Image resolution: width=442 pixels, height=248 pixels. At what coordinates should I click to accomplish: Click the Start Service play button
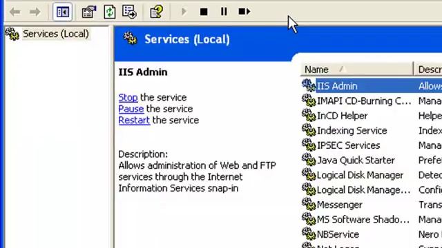click(x=184, y=12)
